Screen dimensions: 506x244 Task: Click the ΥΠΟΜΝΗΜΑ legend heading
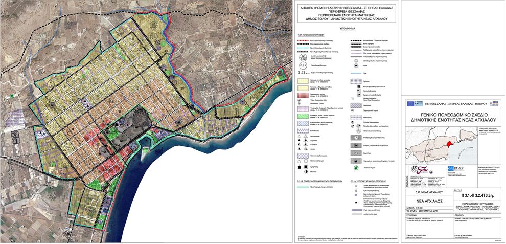tap(348, 30)
